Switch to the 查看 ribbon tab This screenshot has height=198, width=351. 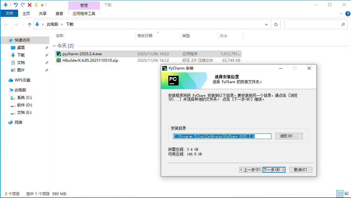pos(59,13)
